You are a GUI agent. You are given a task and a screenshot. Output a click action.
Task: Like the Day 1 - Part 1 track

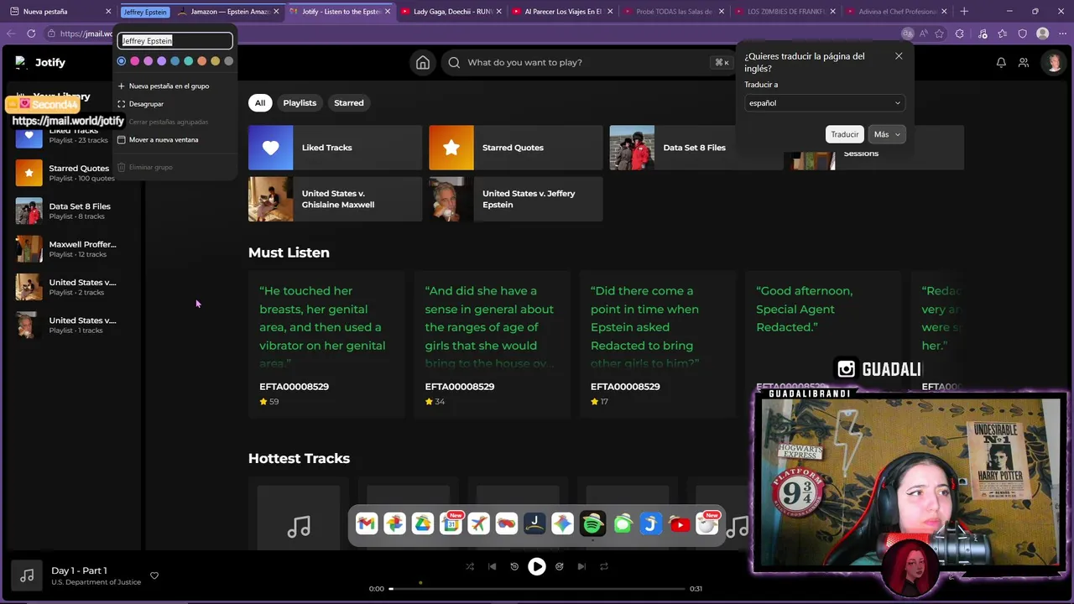tap(154, 575)
